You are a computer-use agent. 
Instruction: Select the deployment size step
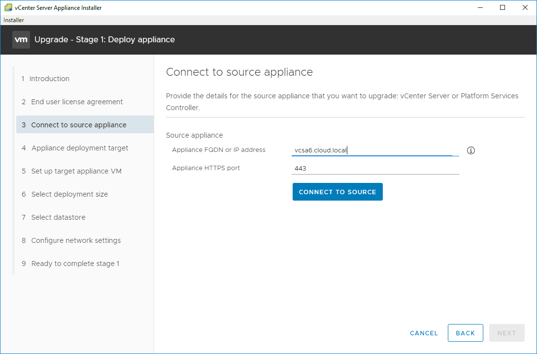click(x=69, y=194)
